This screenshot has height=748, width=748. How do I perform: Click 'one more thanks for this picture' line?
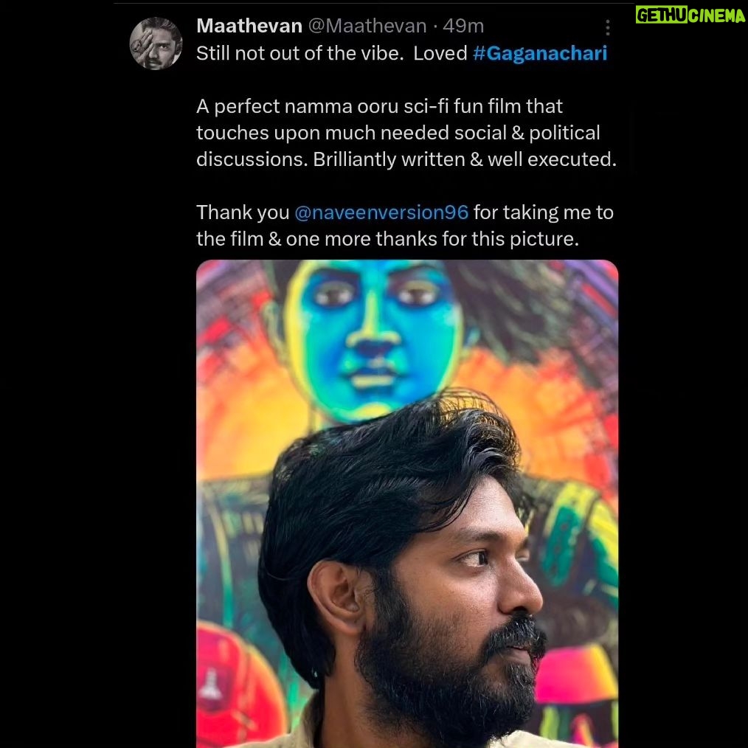(432, 239)
